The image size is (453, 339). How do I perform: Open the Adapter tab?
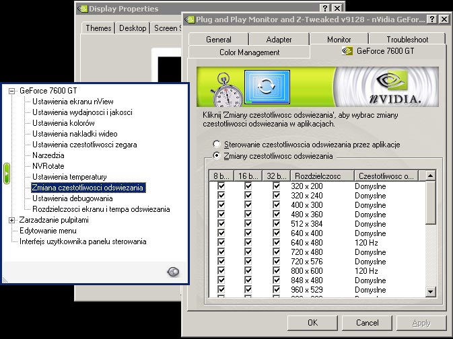(x=279, y=39)
